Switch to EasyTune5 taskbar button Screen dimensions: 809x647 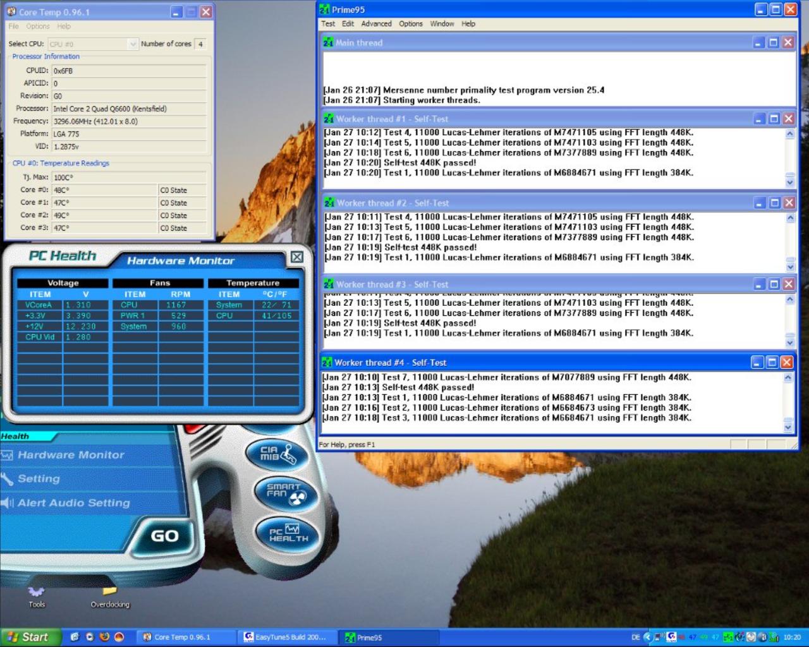(288, 637)
